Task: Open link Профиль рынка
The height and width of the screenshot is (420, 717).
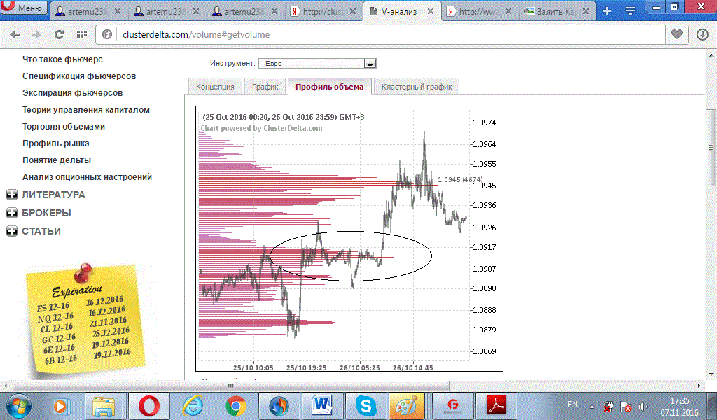Action: point(56,143)
